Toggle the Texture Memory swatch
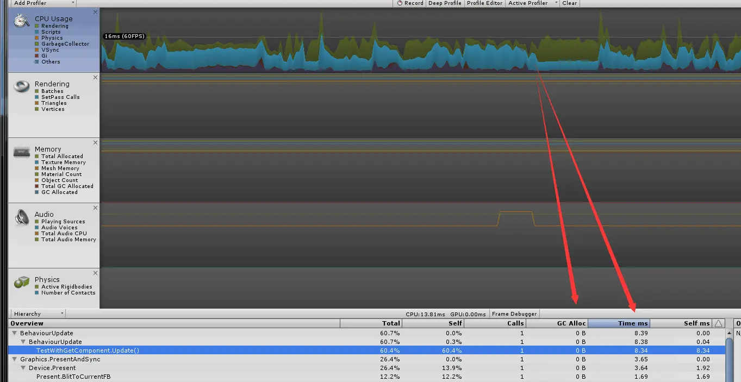Screen dimensions: 741x382 click(x=37, y=162)
